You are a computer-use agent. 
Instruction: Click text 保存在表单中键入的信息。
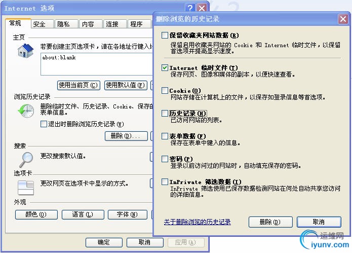206,142
